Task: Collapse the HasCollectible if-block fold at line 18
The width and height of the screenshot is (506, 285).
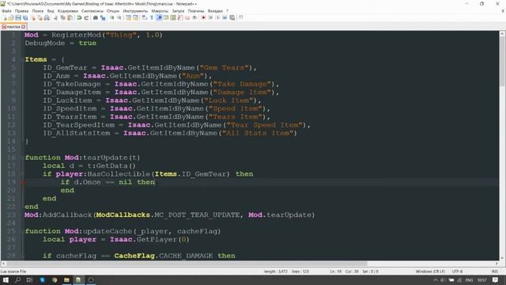Action: [22, 174]
